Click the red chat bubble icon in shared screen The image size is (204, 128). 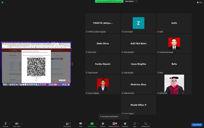coord(68,80)
